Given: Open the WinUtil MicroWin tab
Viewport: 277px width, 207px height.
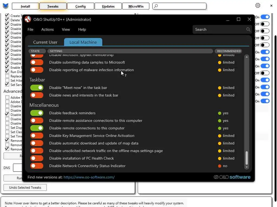Looking at the screenshot, I should 136,6.
